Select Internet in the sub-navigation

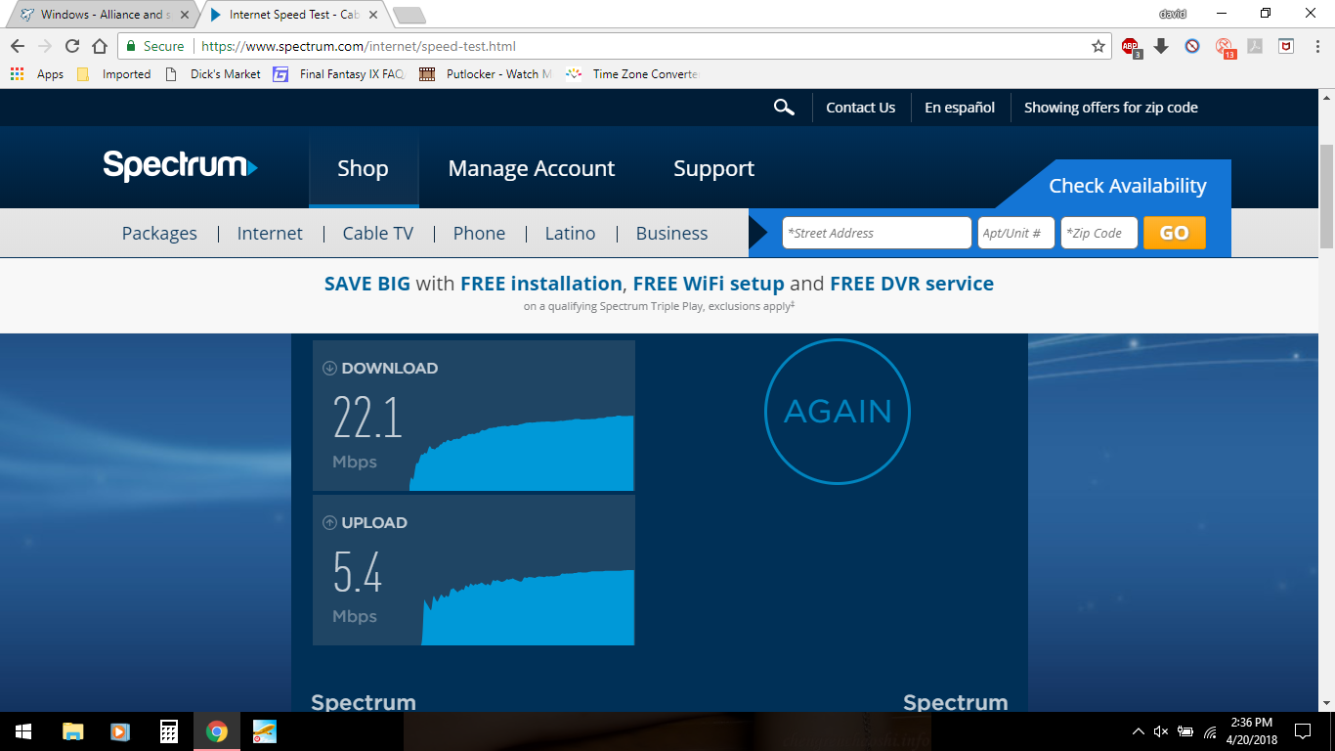[270, 233]
